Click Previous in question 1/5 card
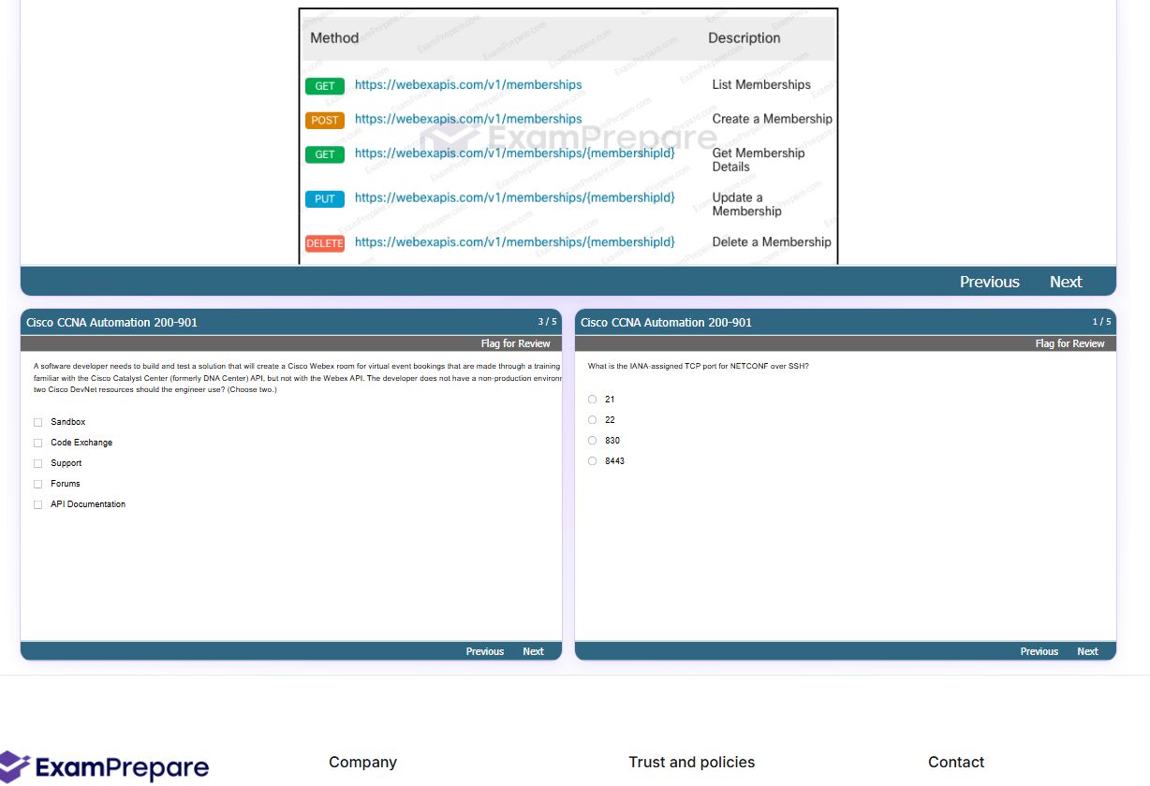The width and height of the screenshot is (1150, 786). click(1039, 651)
